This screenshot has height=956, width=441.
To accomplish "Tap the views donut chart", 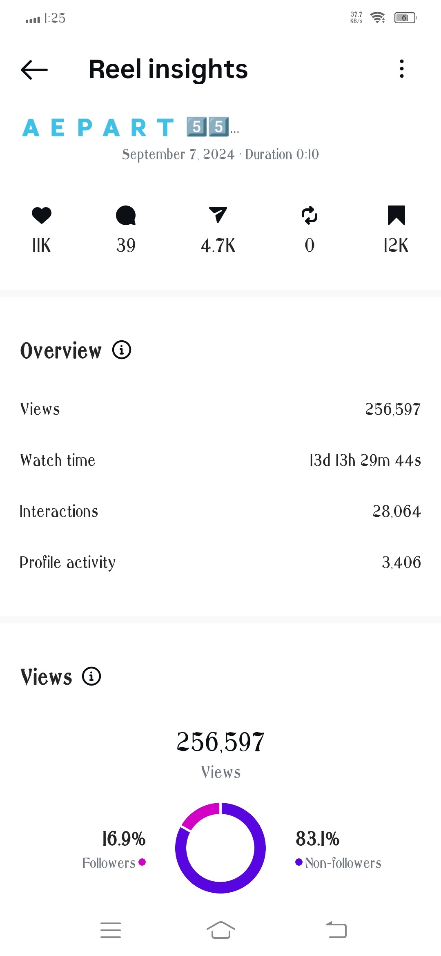I will (x=220, y=848).
